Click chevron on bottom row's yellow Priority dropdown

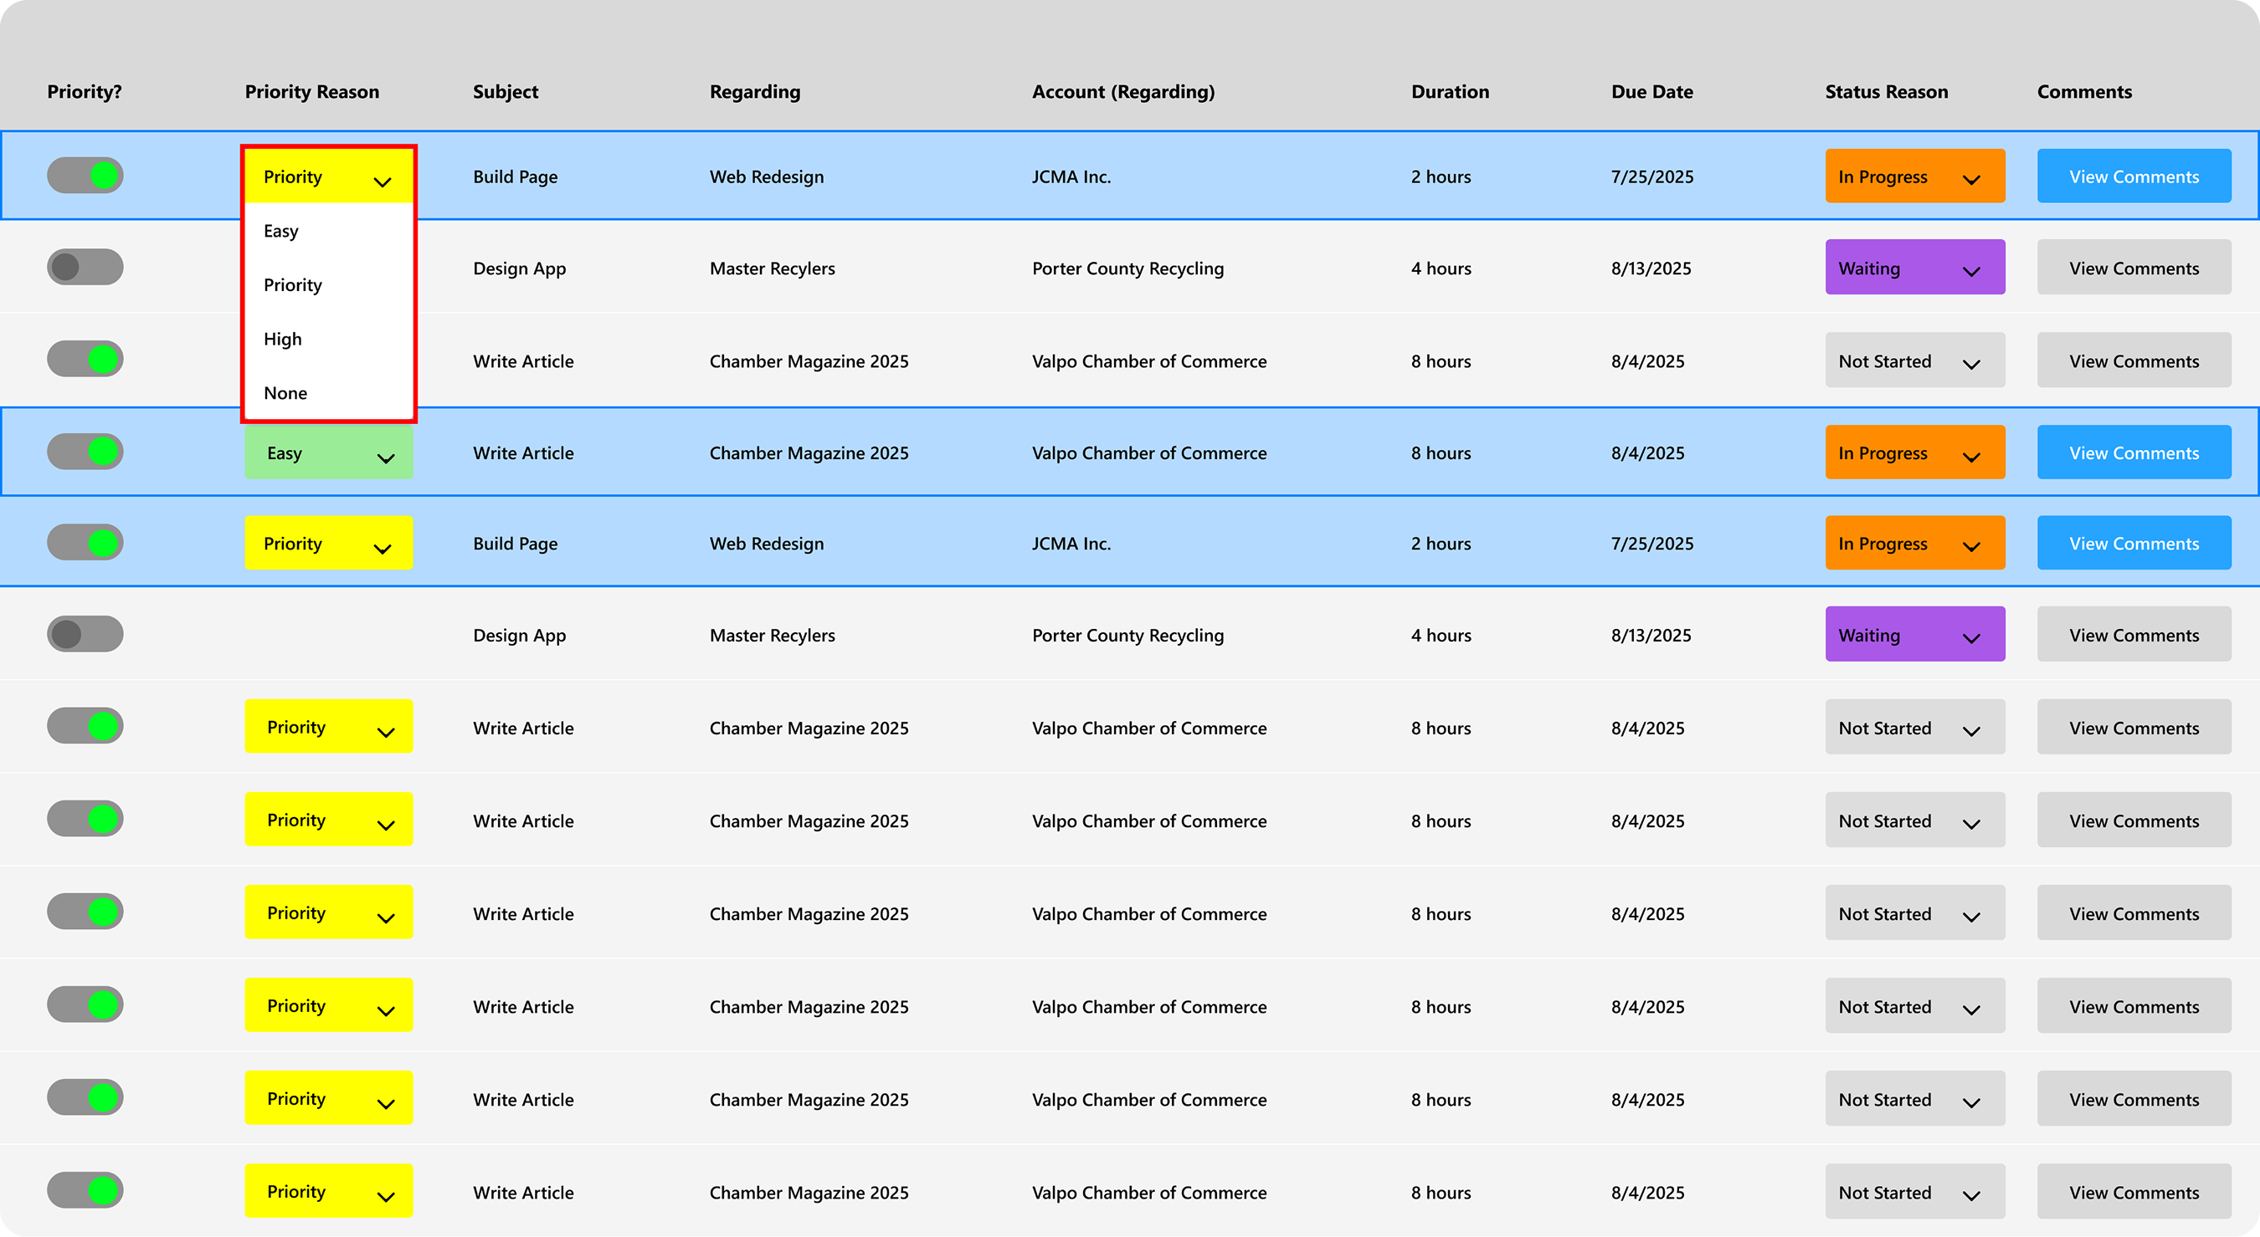coord(386,1196)
